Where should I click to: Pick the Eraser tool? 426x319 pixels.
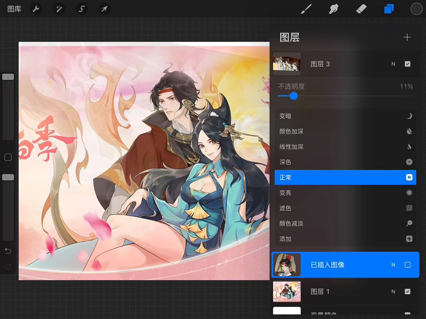pos(361,9)
